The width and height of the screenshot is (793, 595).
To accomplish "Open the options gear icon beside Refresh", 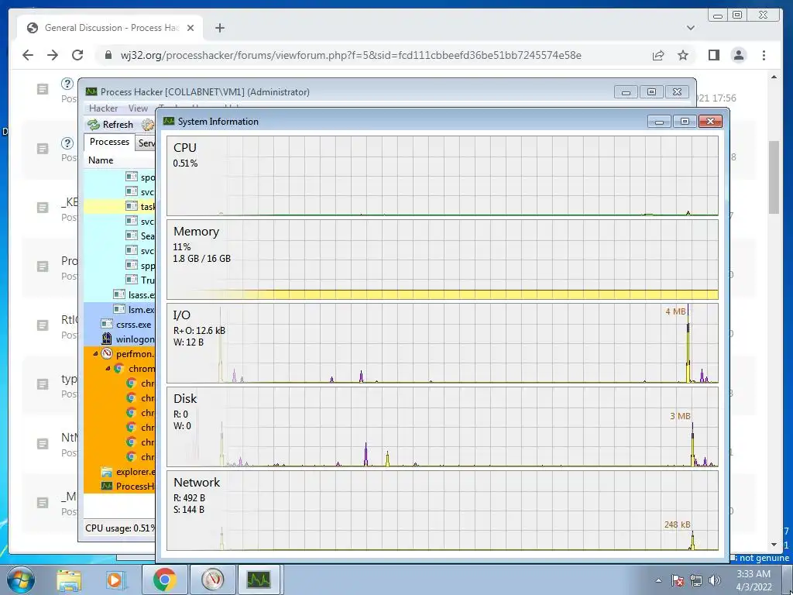I will (148, 125).
